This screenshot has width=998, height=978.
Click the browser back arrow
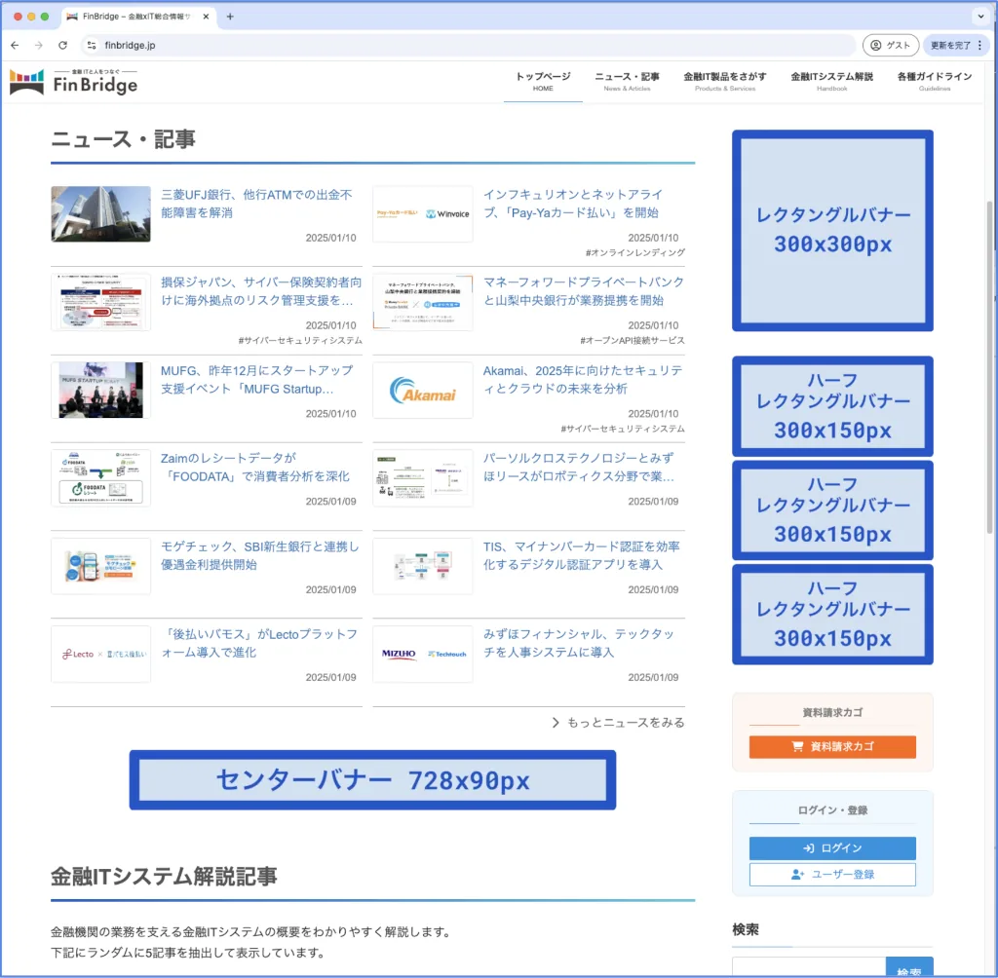pos(15,45)
